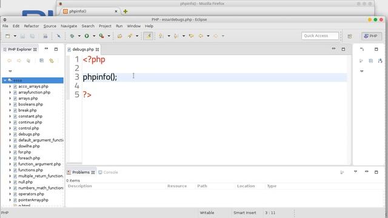Select functions.php in the explorer
388x218 pixels.
coord(30,170)
